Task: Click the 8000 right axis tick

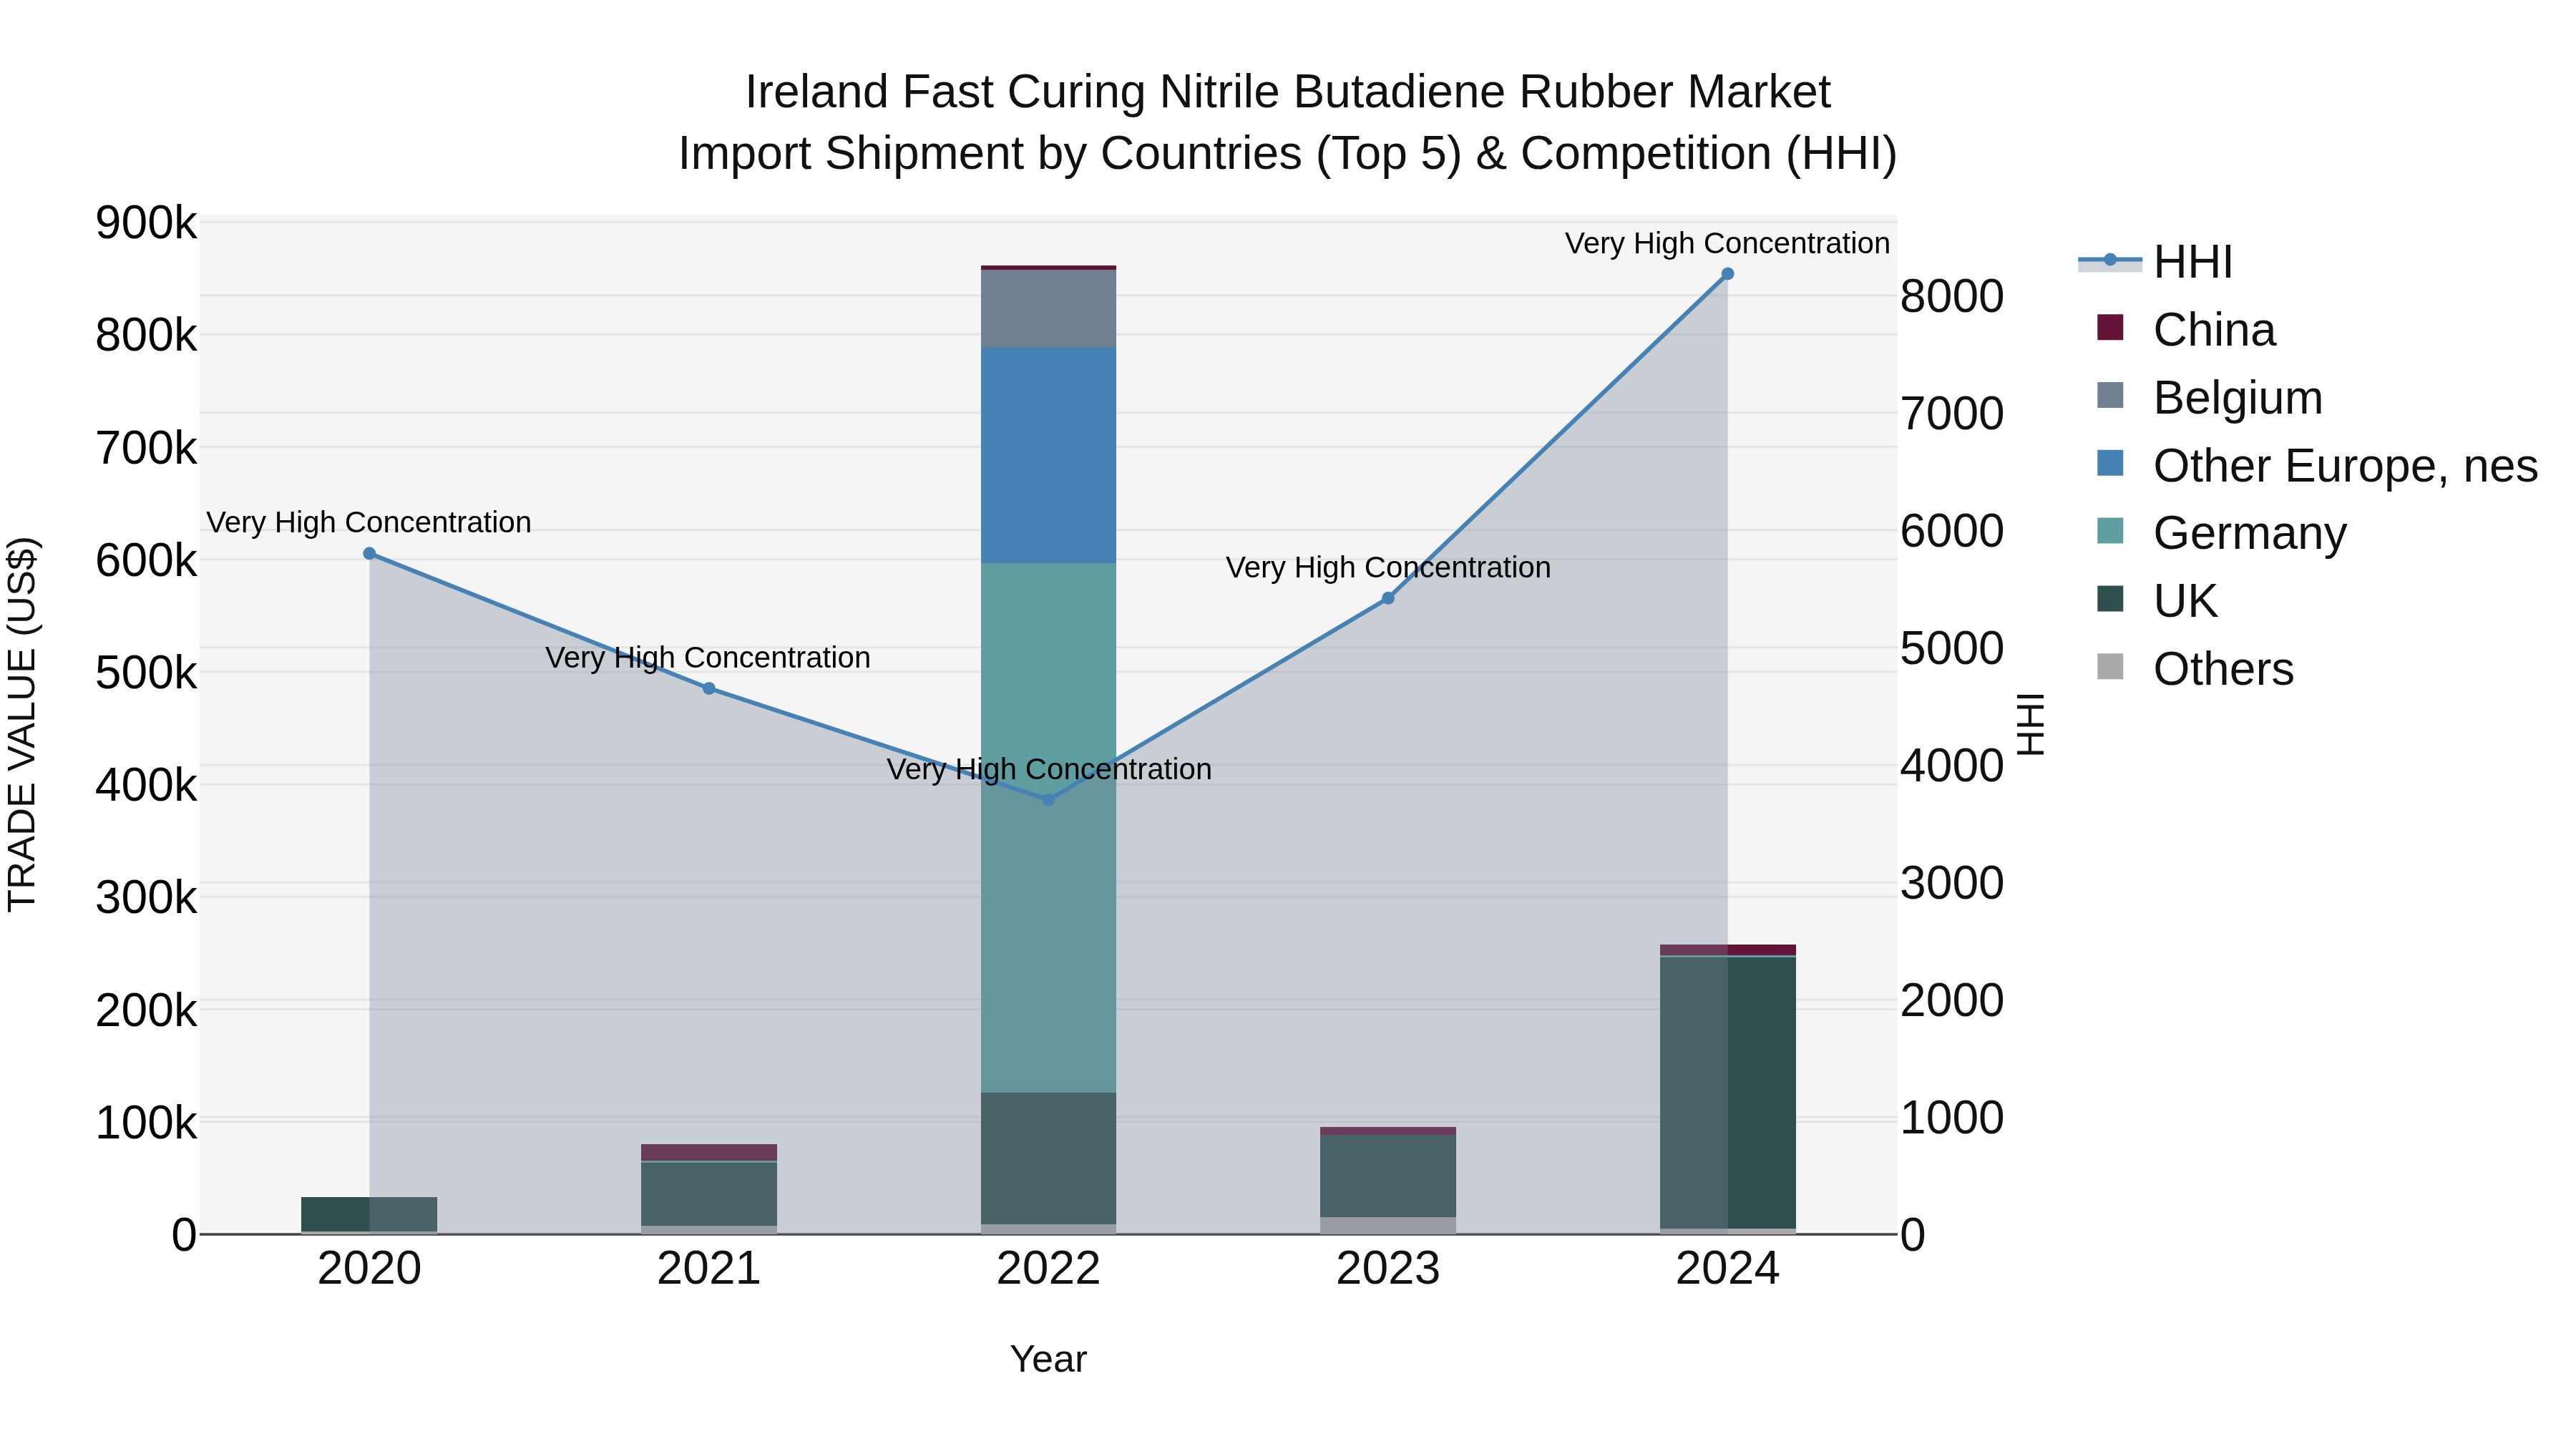Action: [1951, 296]
